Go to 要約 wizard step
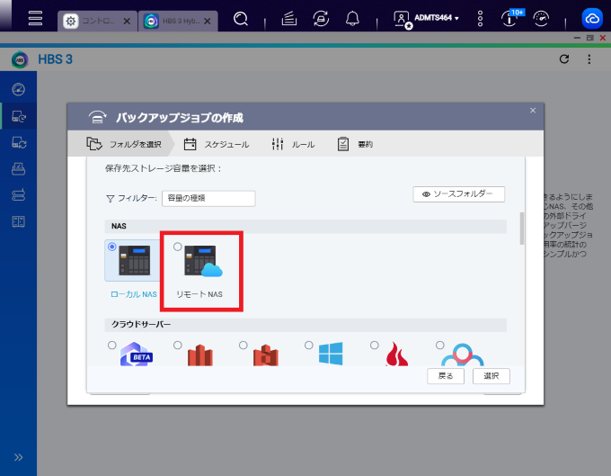The image size is (611, 476). pos(355,144)
